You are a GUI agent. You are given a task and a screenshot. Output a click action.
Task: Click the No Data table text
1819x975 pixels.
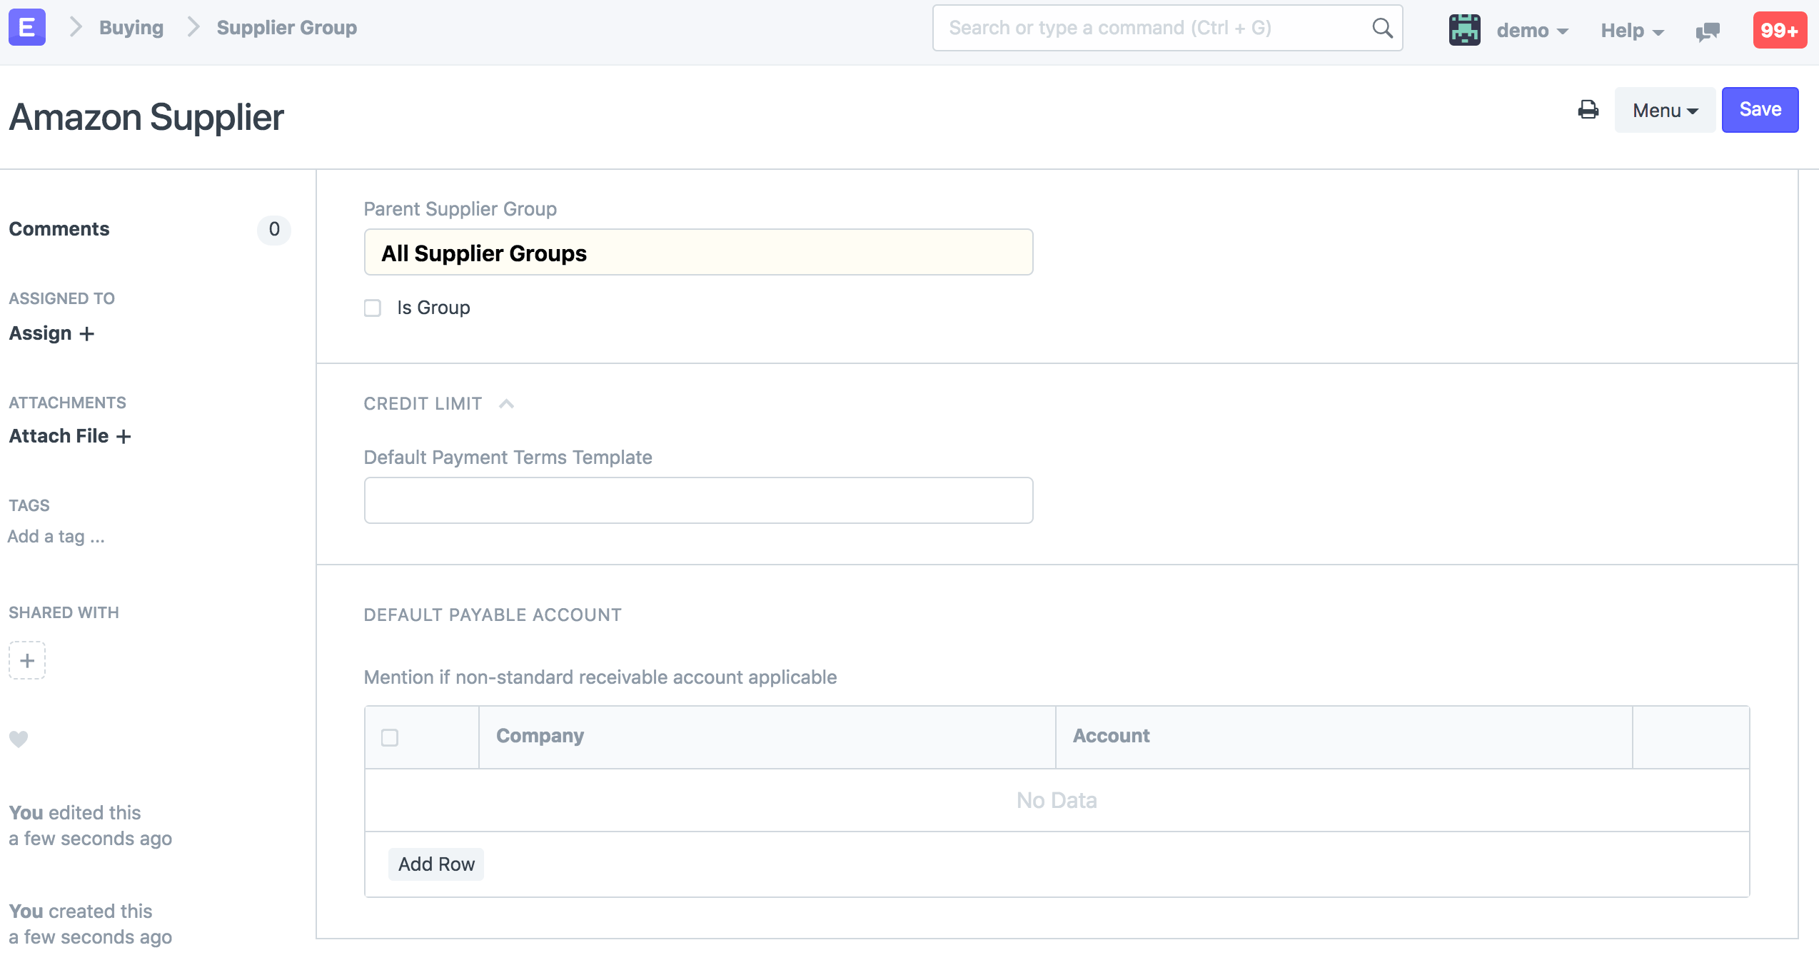[1057, 801]
